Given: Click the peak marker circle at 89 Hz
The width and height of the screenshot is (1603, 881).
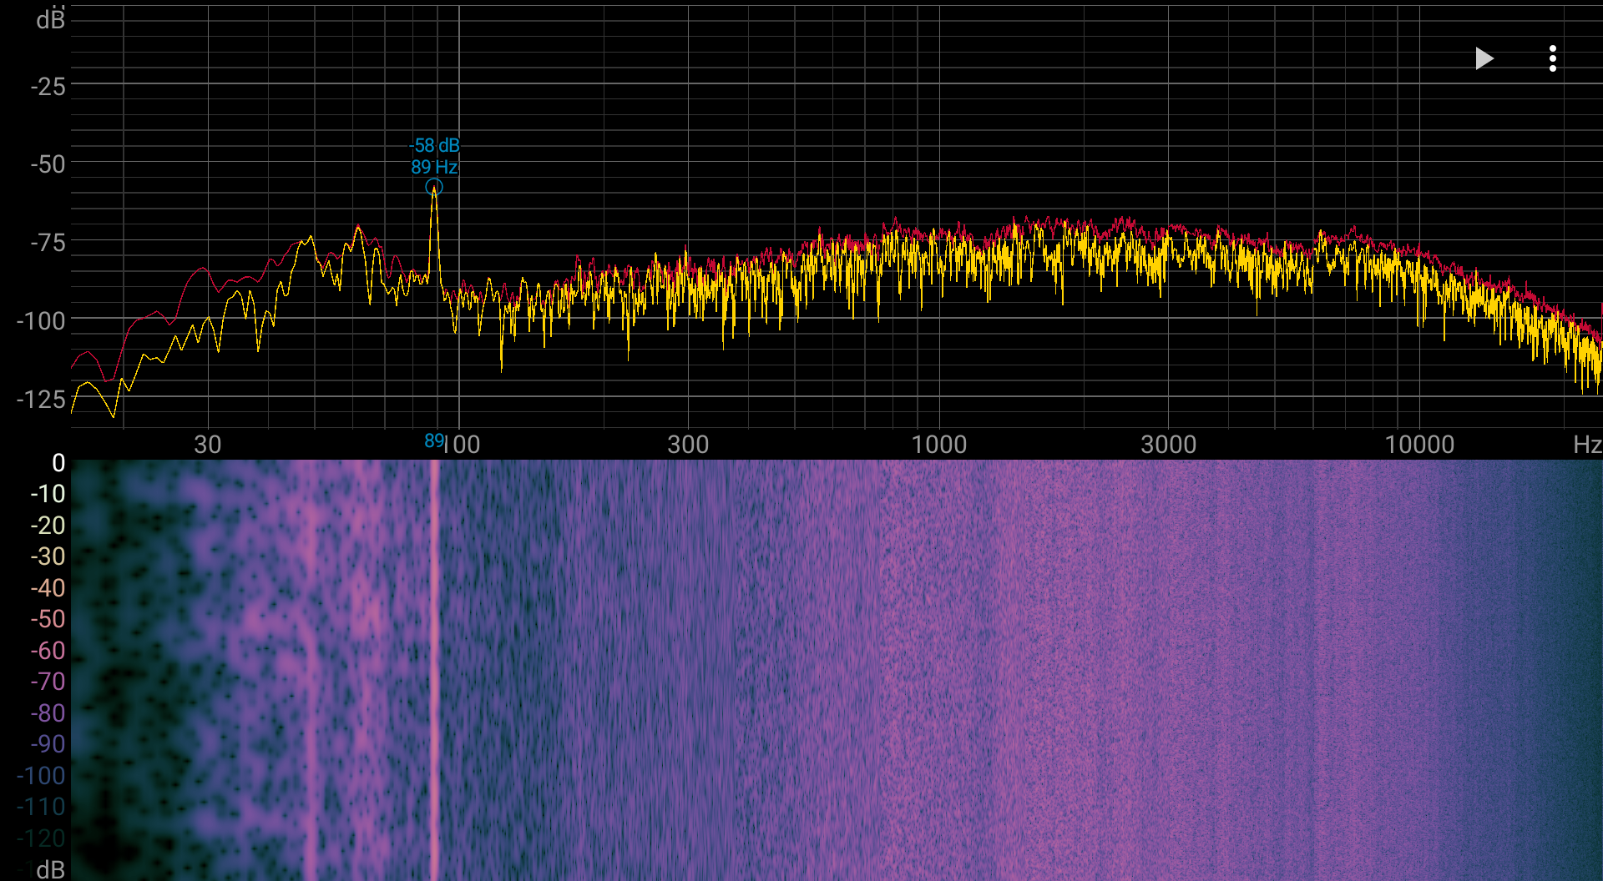Looking at the screenshot, I should [434, 187].
